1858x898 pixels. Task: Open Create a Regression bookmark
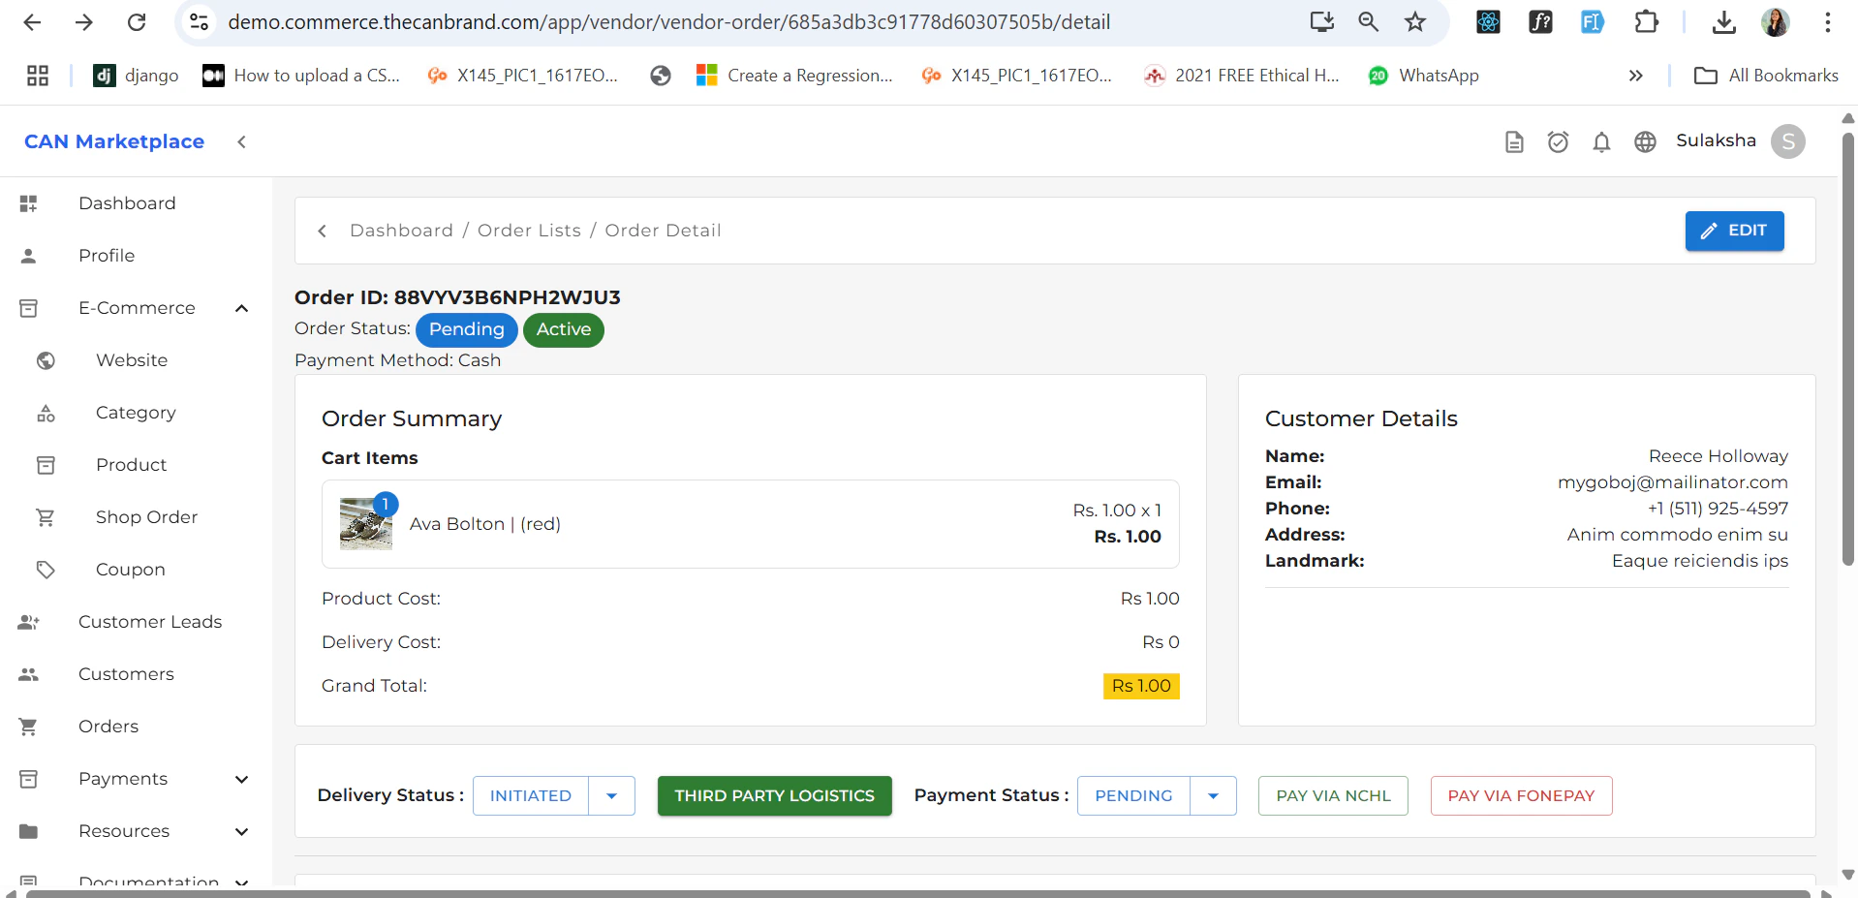794,76
